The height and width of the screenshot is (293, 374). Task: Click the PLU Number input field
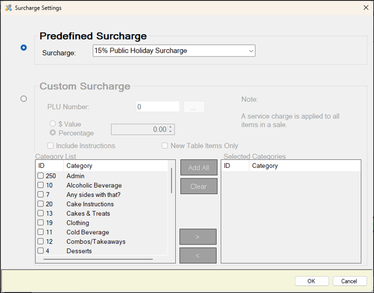(x=157, y=107)
